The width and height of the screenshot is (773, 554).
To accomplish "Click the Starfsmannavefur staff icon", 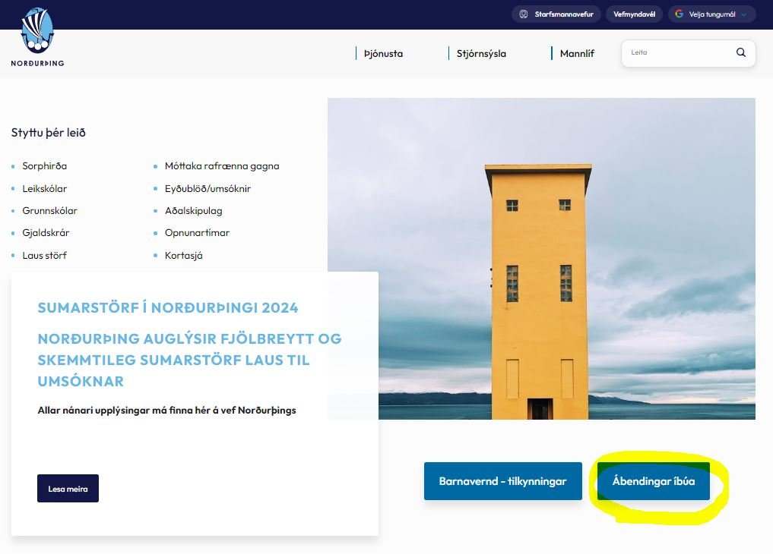I will coord(524,14).
